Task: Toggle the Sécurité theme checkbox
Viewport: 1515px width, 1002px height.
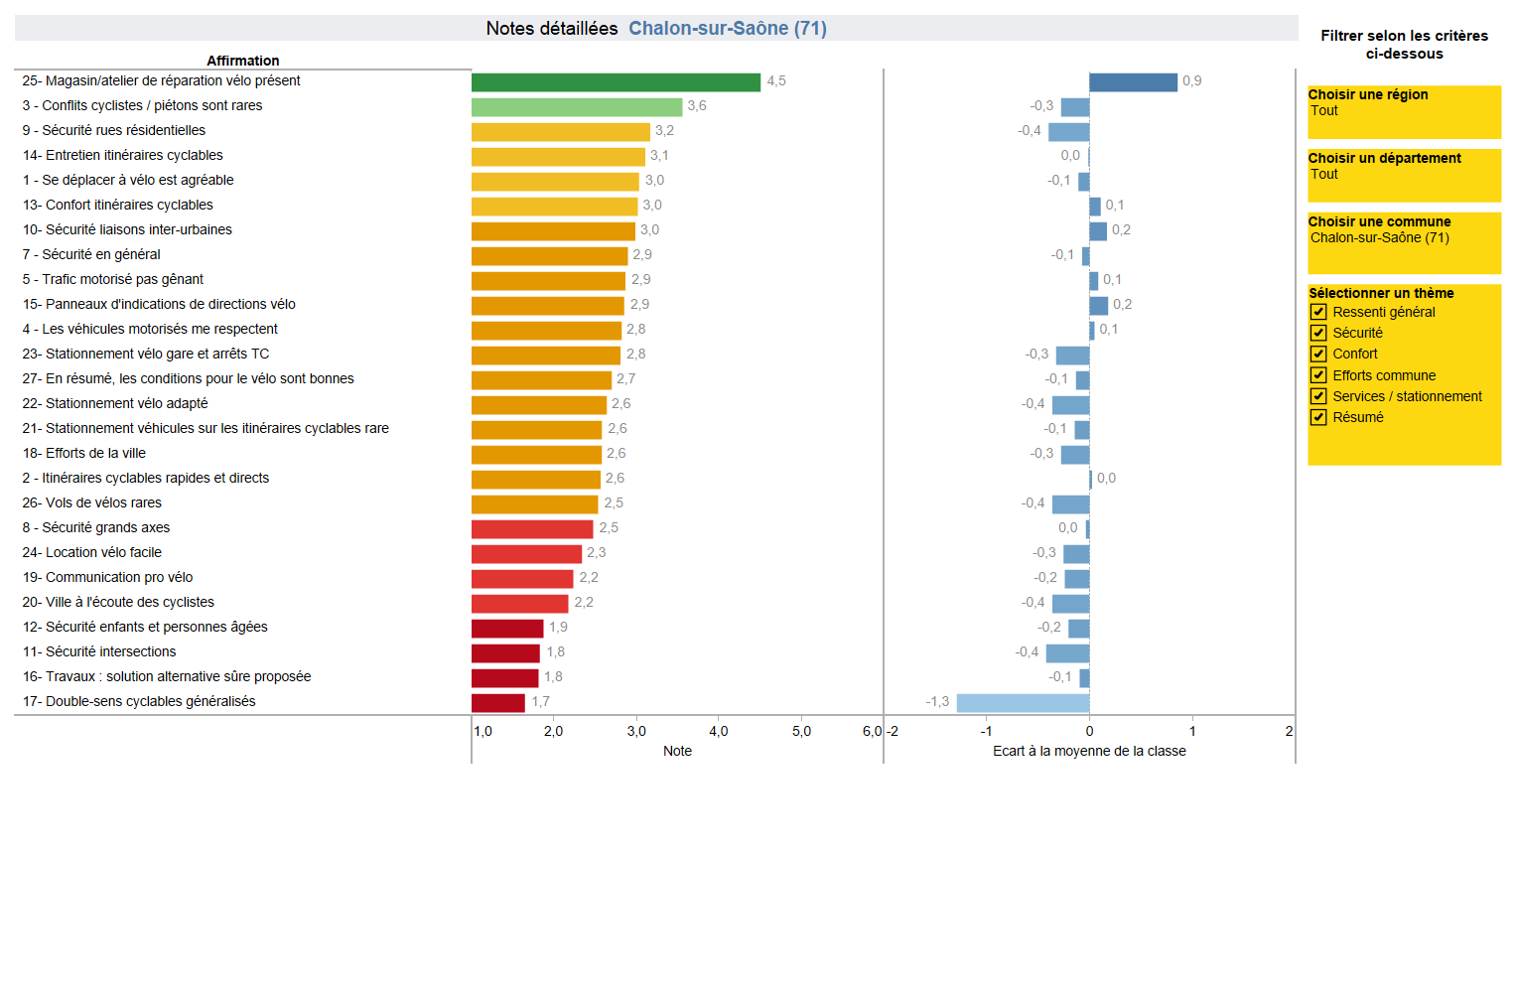Action: point(1318,333)
